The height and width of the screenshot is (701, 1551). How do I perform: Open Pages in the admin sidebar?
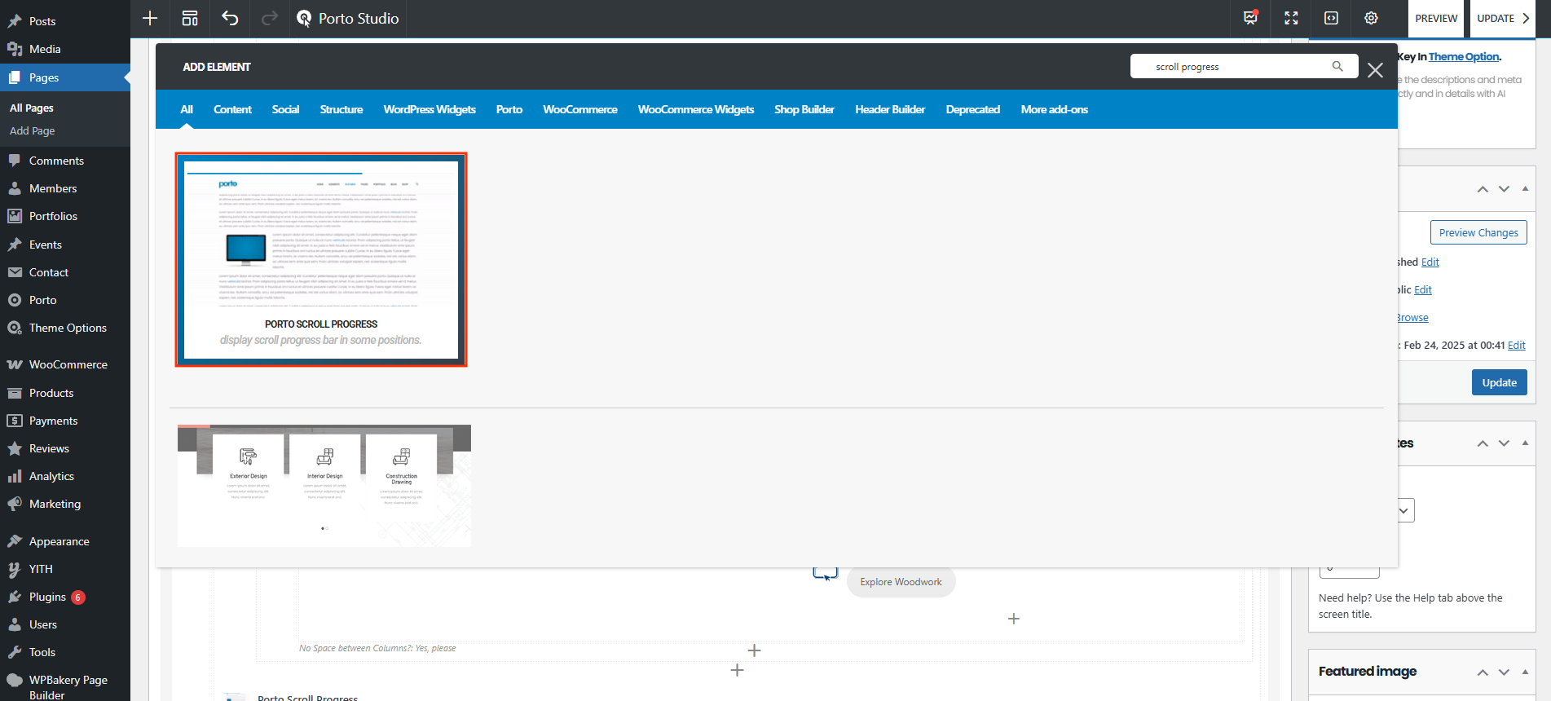(44, 77)
